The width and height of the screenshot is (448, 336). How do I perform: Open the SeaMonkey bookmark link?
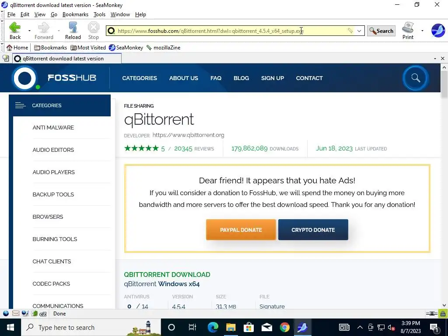coord(126,47)
